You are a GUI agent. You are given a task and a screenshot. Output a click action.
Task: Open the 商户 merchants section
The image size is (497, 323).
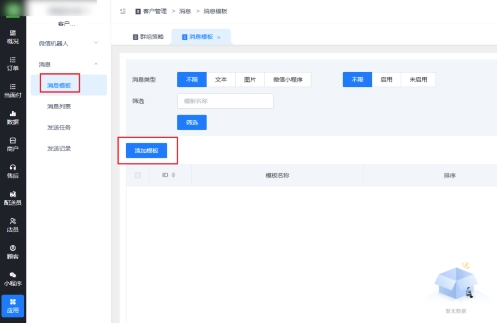[13, 145]
